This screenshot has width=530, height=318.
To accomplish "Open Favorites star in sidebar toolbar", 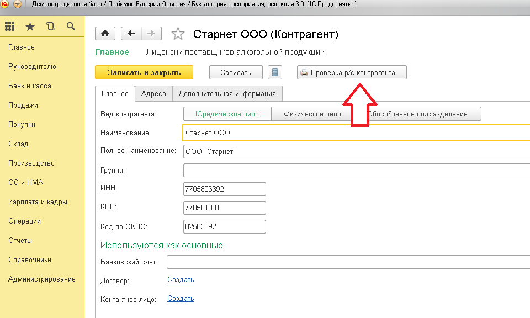I will click(30, 26).
